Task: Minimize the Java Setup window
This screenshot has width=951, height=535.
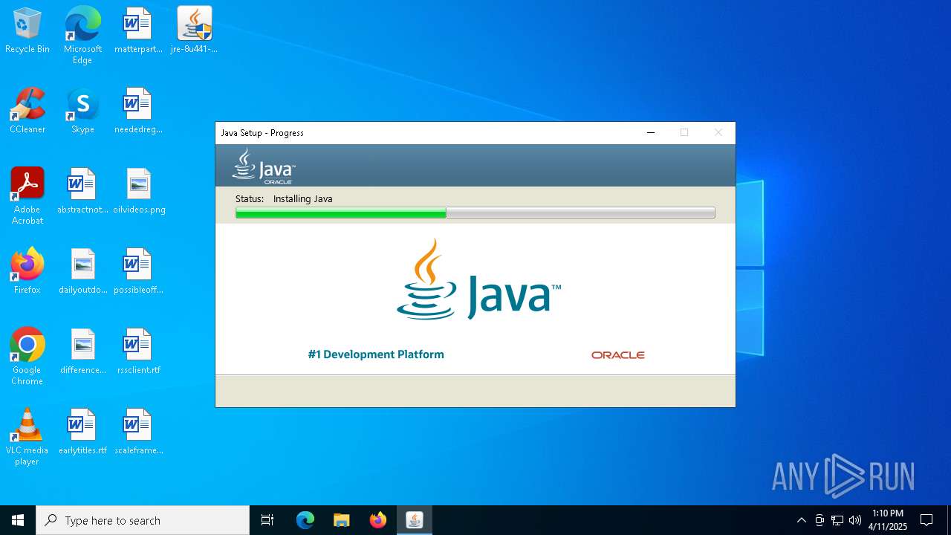Action: (651, 133)
